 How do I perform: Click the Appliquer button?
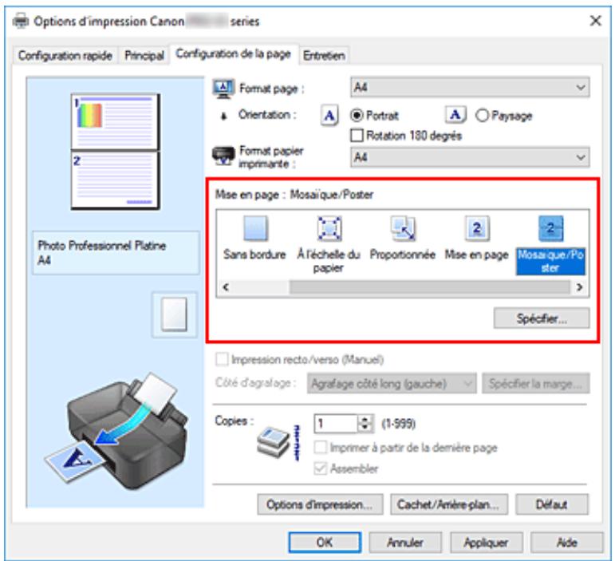click(487, 543)
